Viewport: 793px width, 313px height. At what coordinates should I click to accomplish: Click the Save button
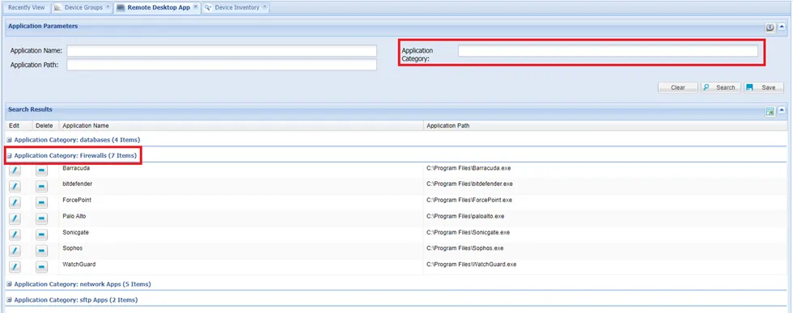pos(764,87)
